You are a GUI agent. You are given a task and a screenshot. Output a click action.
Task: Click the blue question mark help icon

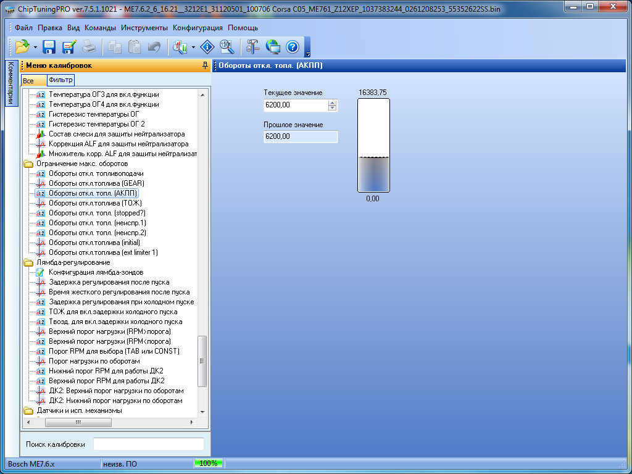[293, 46]
